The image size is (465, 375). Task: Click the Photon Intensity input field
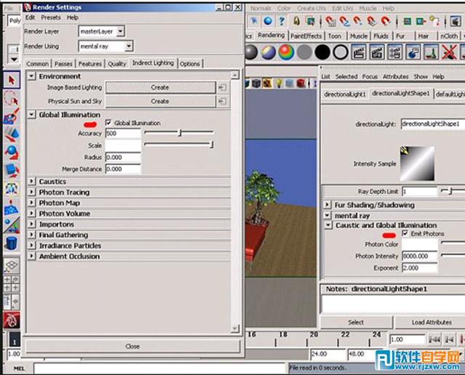click(420, 256)
